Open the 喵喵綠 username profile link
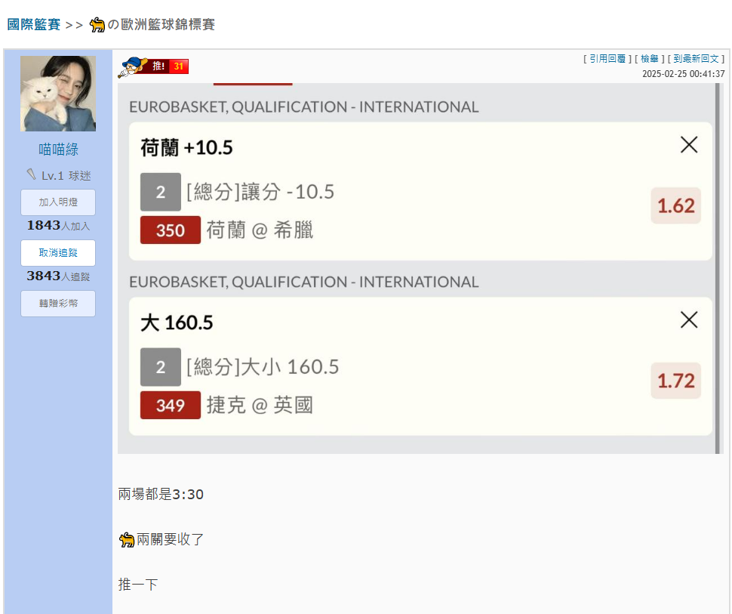The width and height of the screenshot is (732, 614). point(58,150)
